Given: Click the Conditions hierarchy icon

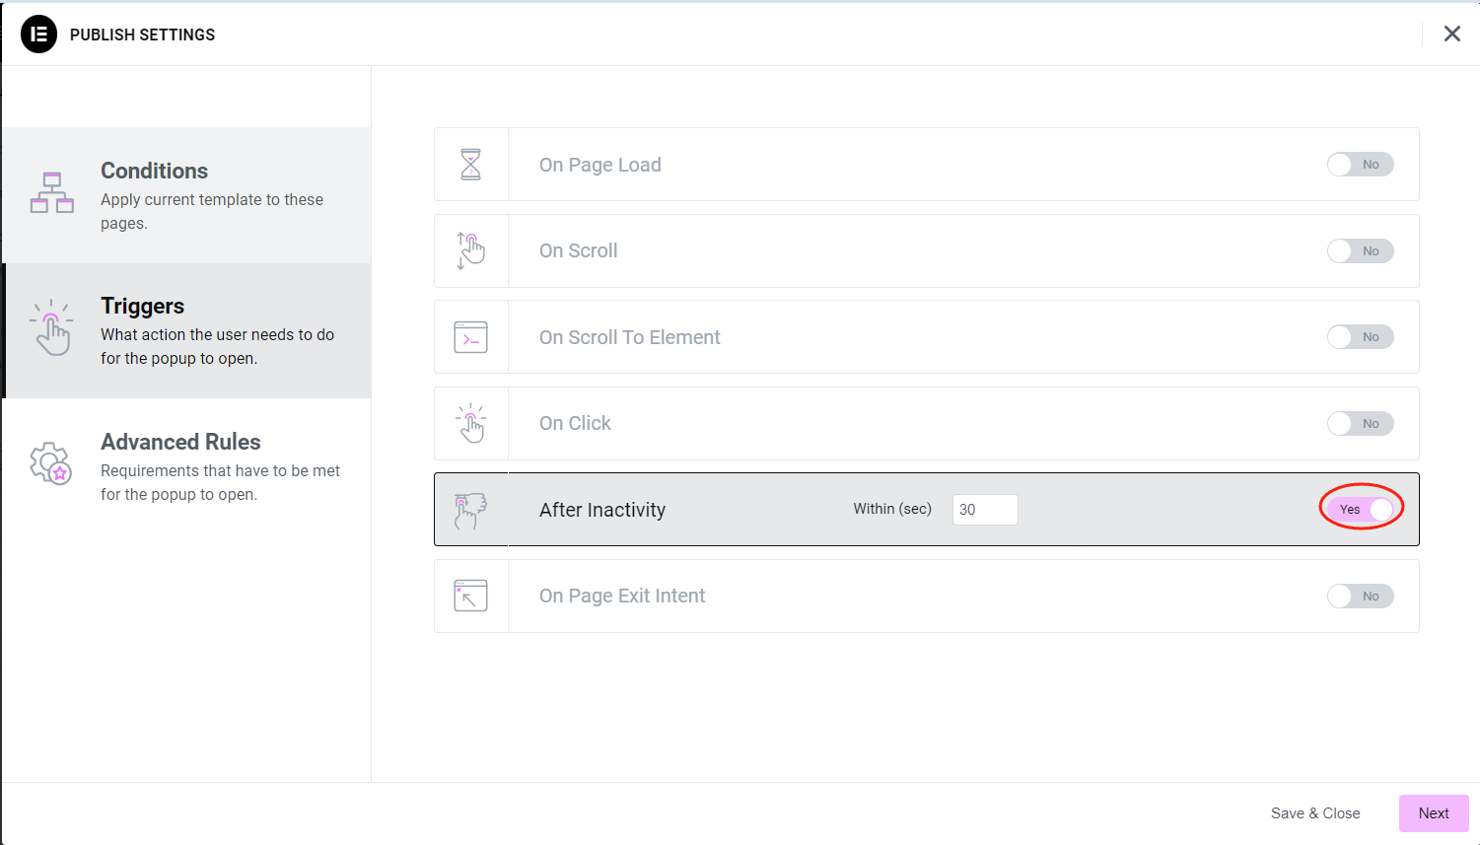Looking at the screenshot, I should click(x=52, y=193).
